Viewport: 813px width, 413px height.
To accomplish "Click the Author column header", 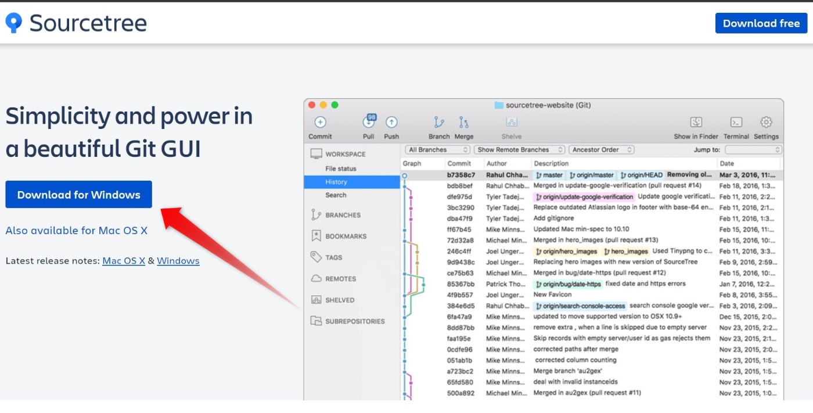I will (x=497, y=164).
